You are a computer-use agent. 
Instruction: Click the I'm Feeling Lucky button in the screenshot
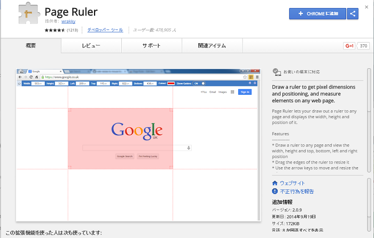(148, 157)
